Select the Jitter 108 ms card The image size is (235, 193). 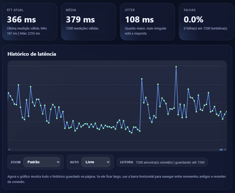pos(147,22)
